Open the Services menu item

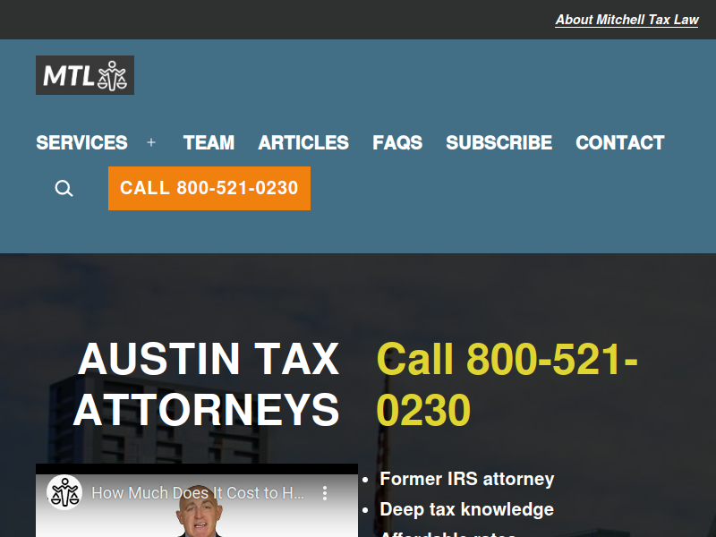coord(81,143)
